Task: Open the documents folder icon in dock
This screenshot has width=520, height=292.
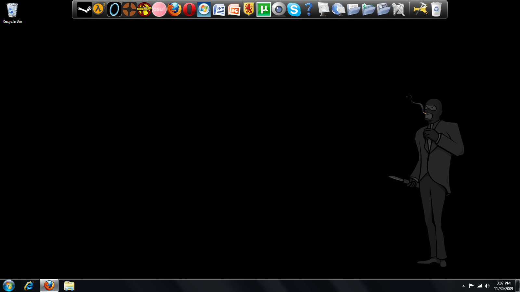Action: point(353,9)
